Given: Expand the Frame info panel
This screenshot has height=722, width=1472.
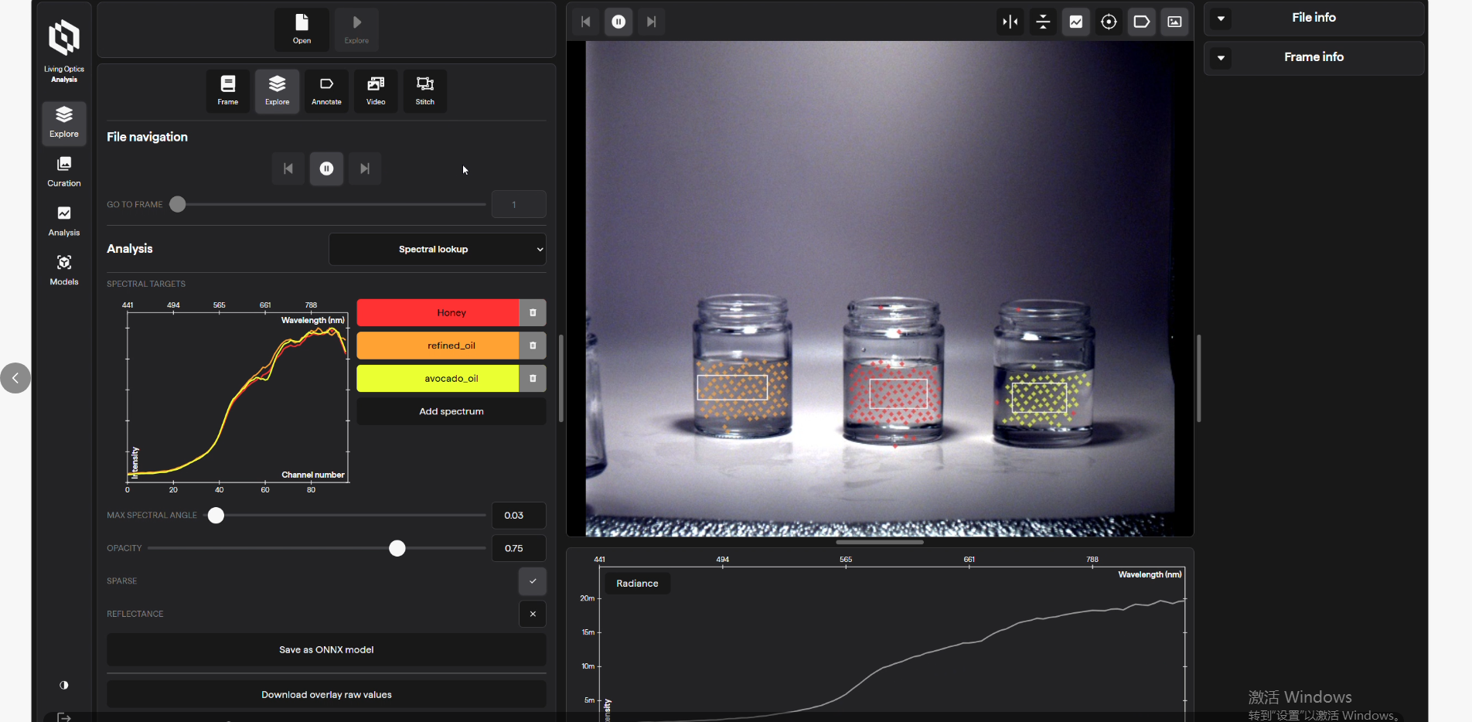Looking at the screenshot, I should point(1221,58).
